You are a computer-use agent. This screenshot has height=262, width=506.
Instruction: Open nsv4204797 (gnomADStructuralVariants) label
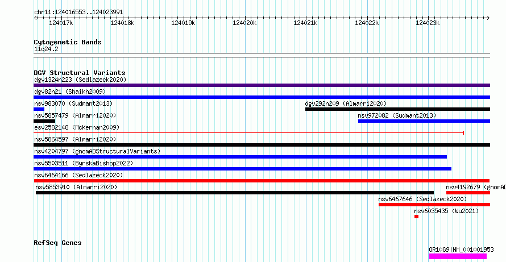pyautogui.click(x=97, y=151)
